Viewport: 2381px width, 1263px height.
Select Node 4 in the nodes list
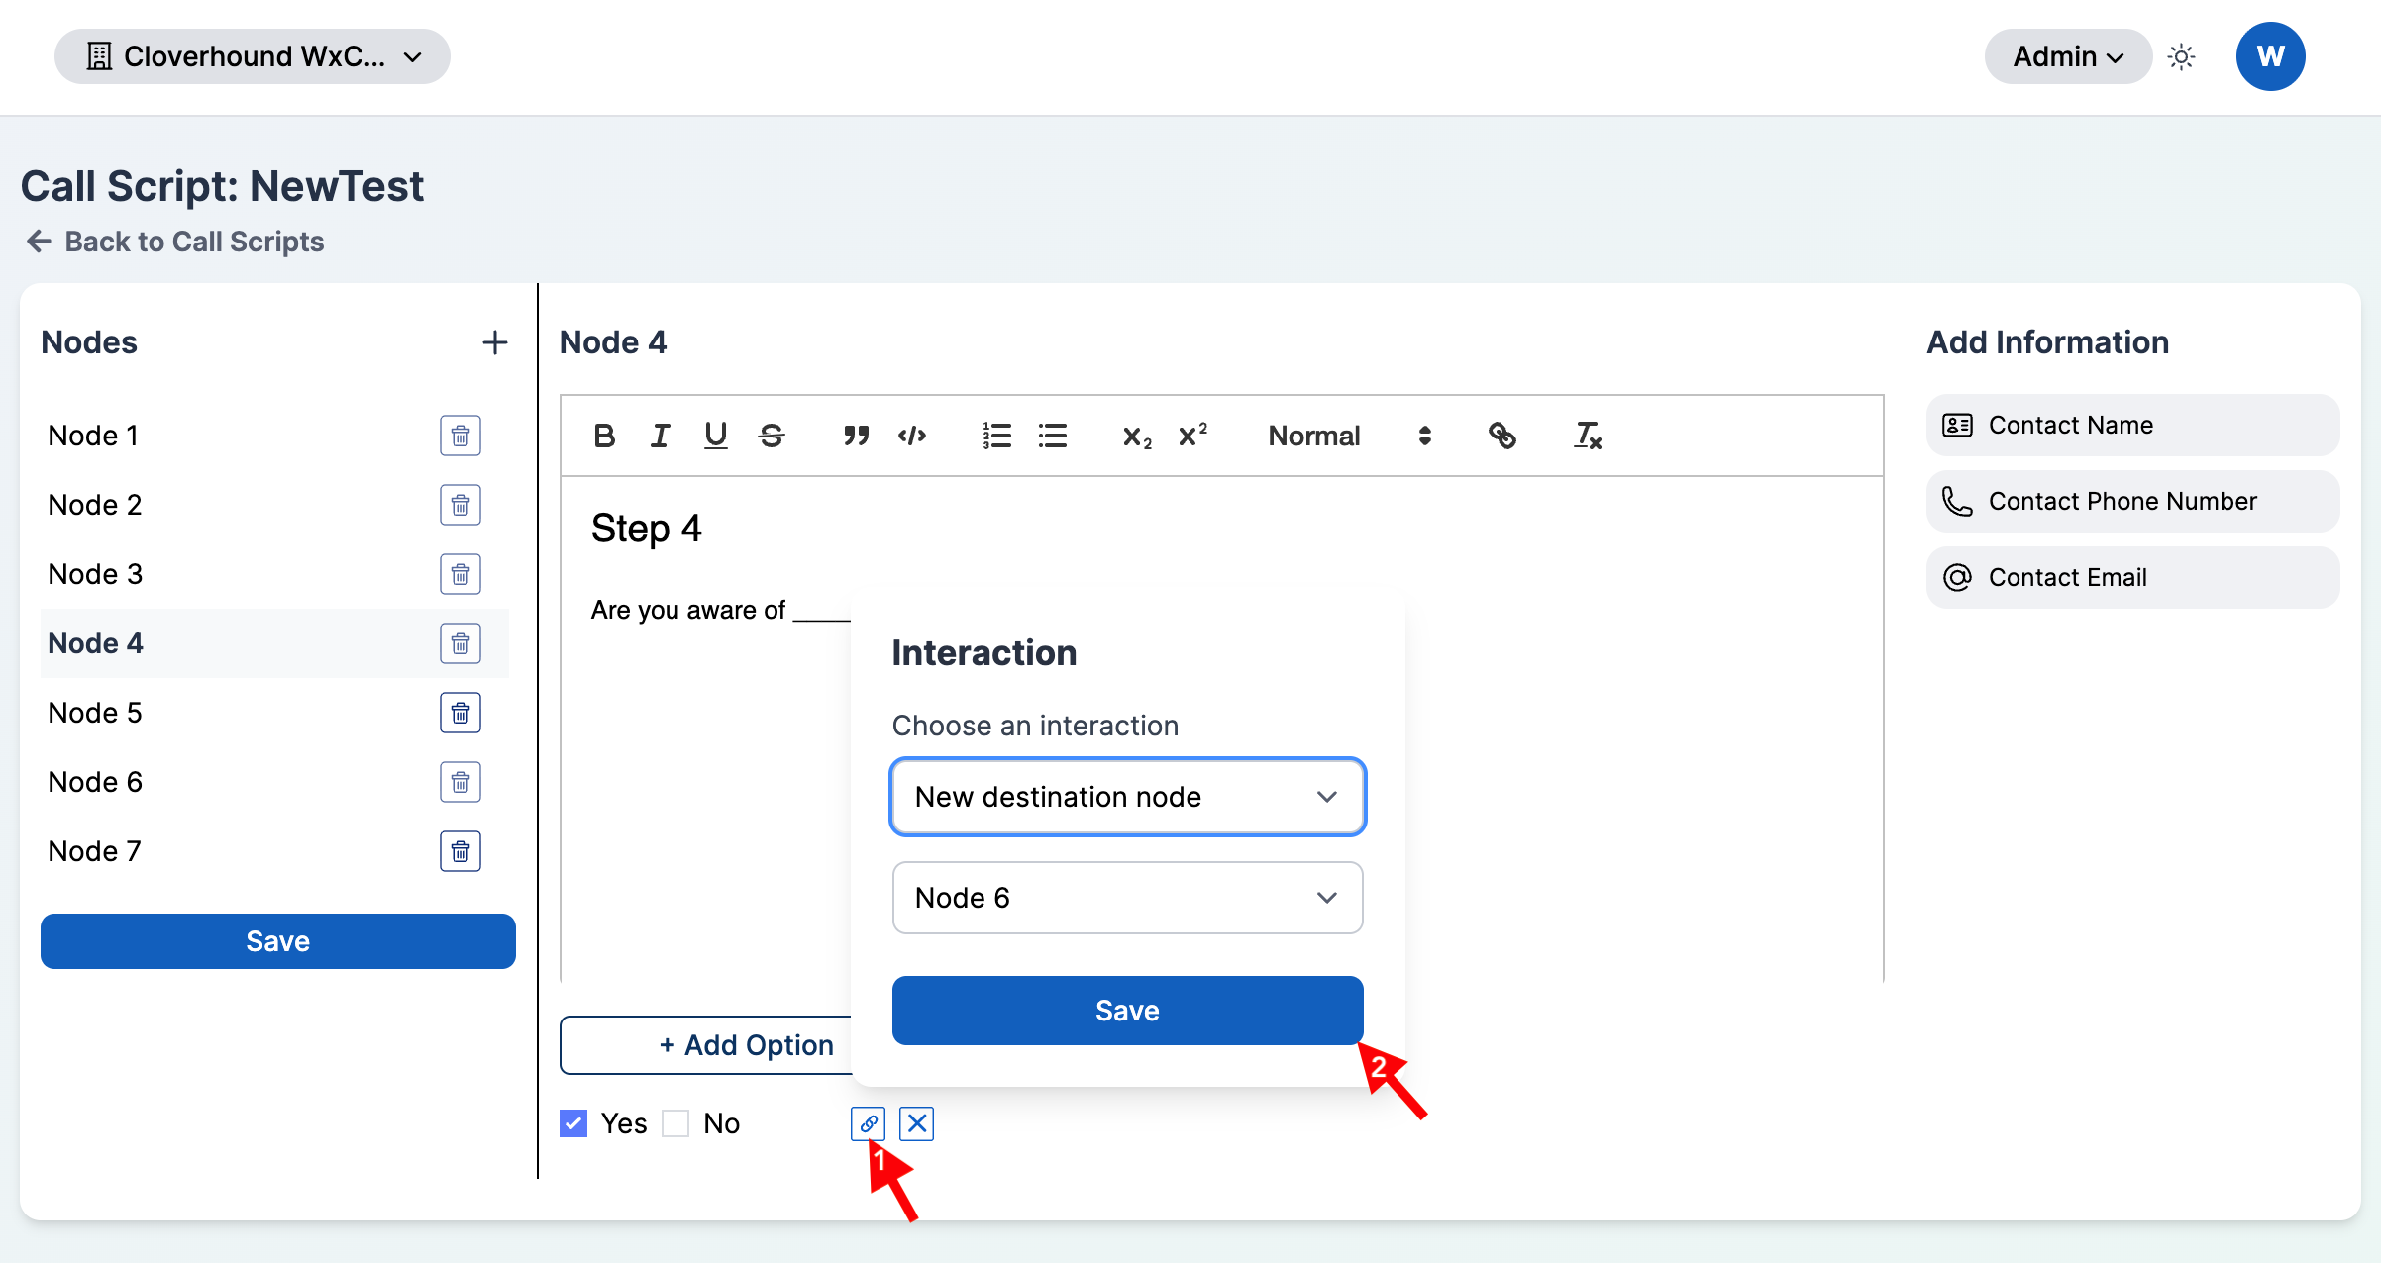coord(96,643)
